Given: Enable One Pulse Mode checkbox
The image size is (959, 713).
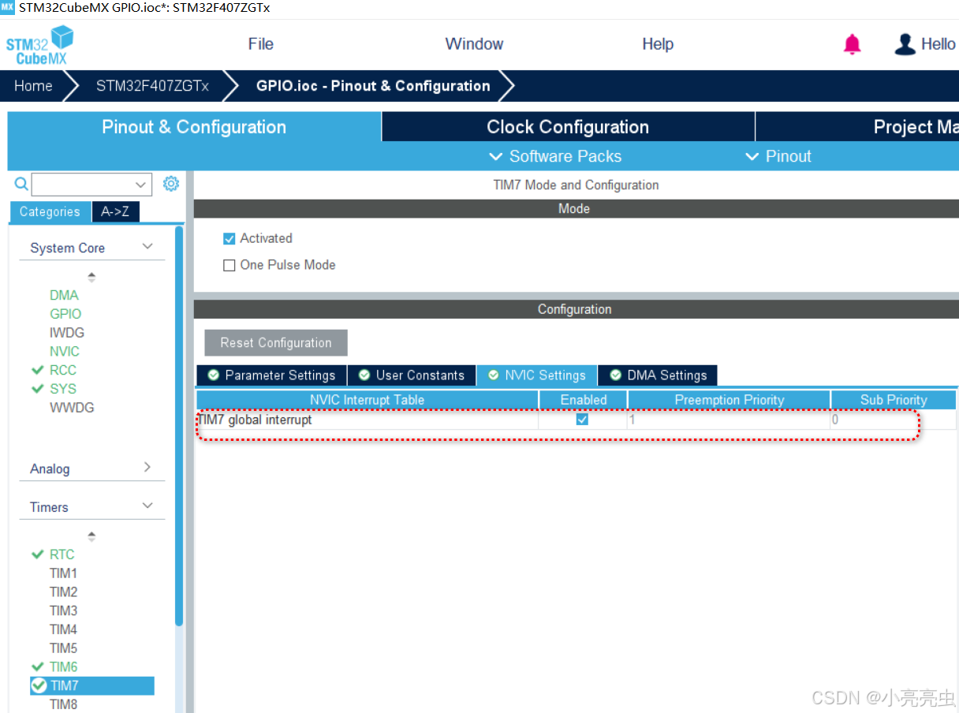Looking at the screenshot, I should point(229,265).
